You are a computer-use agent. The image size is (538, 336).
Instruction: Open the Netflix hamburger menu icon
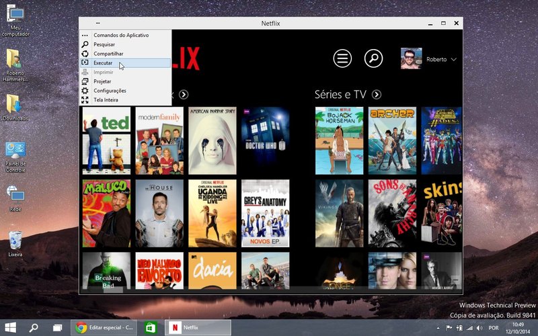[x=342, y=58]
